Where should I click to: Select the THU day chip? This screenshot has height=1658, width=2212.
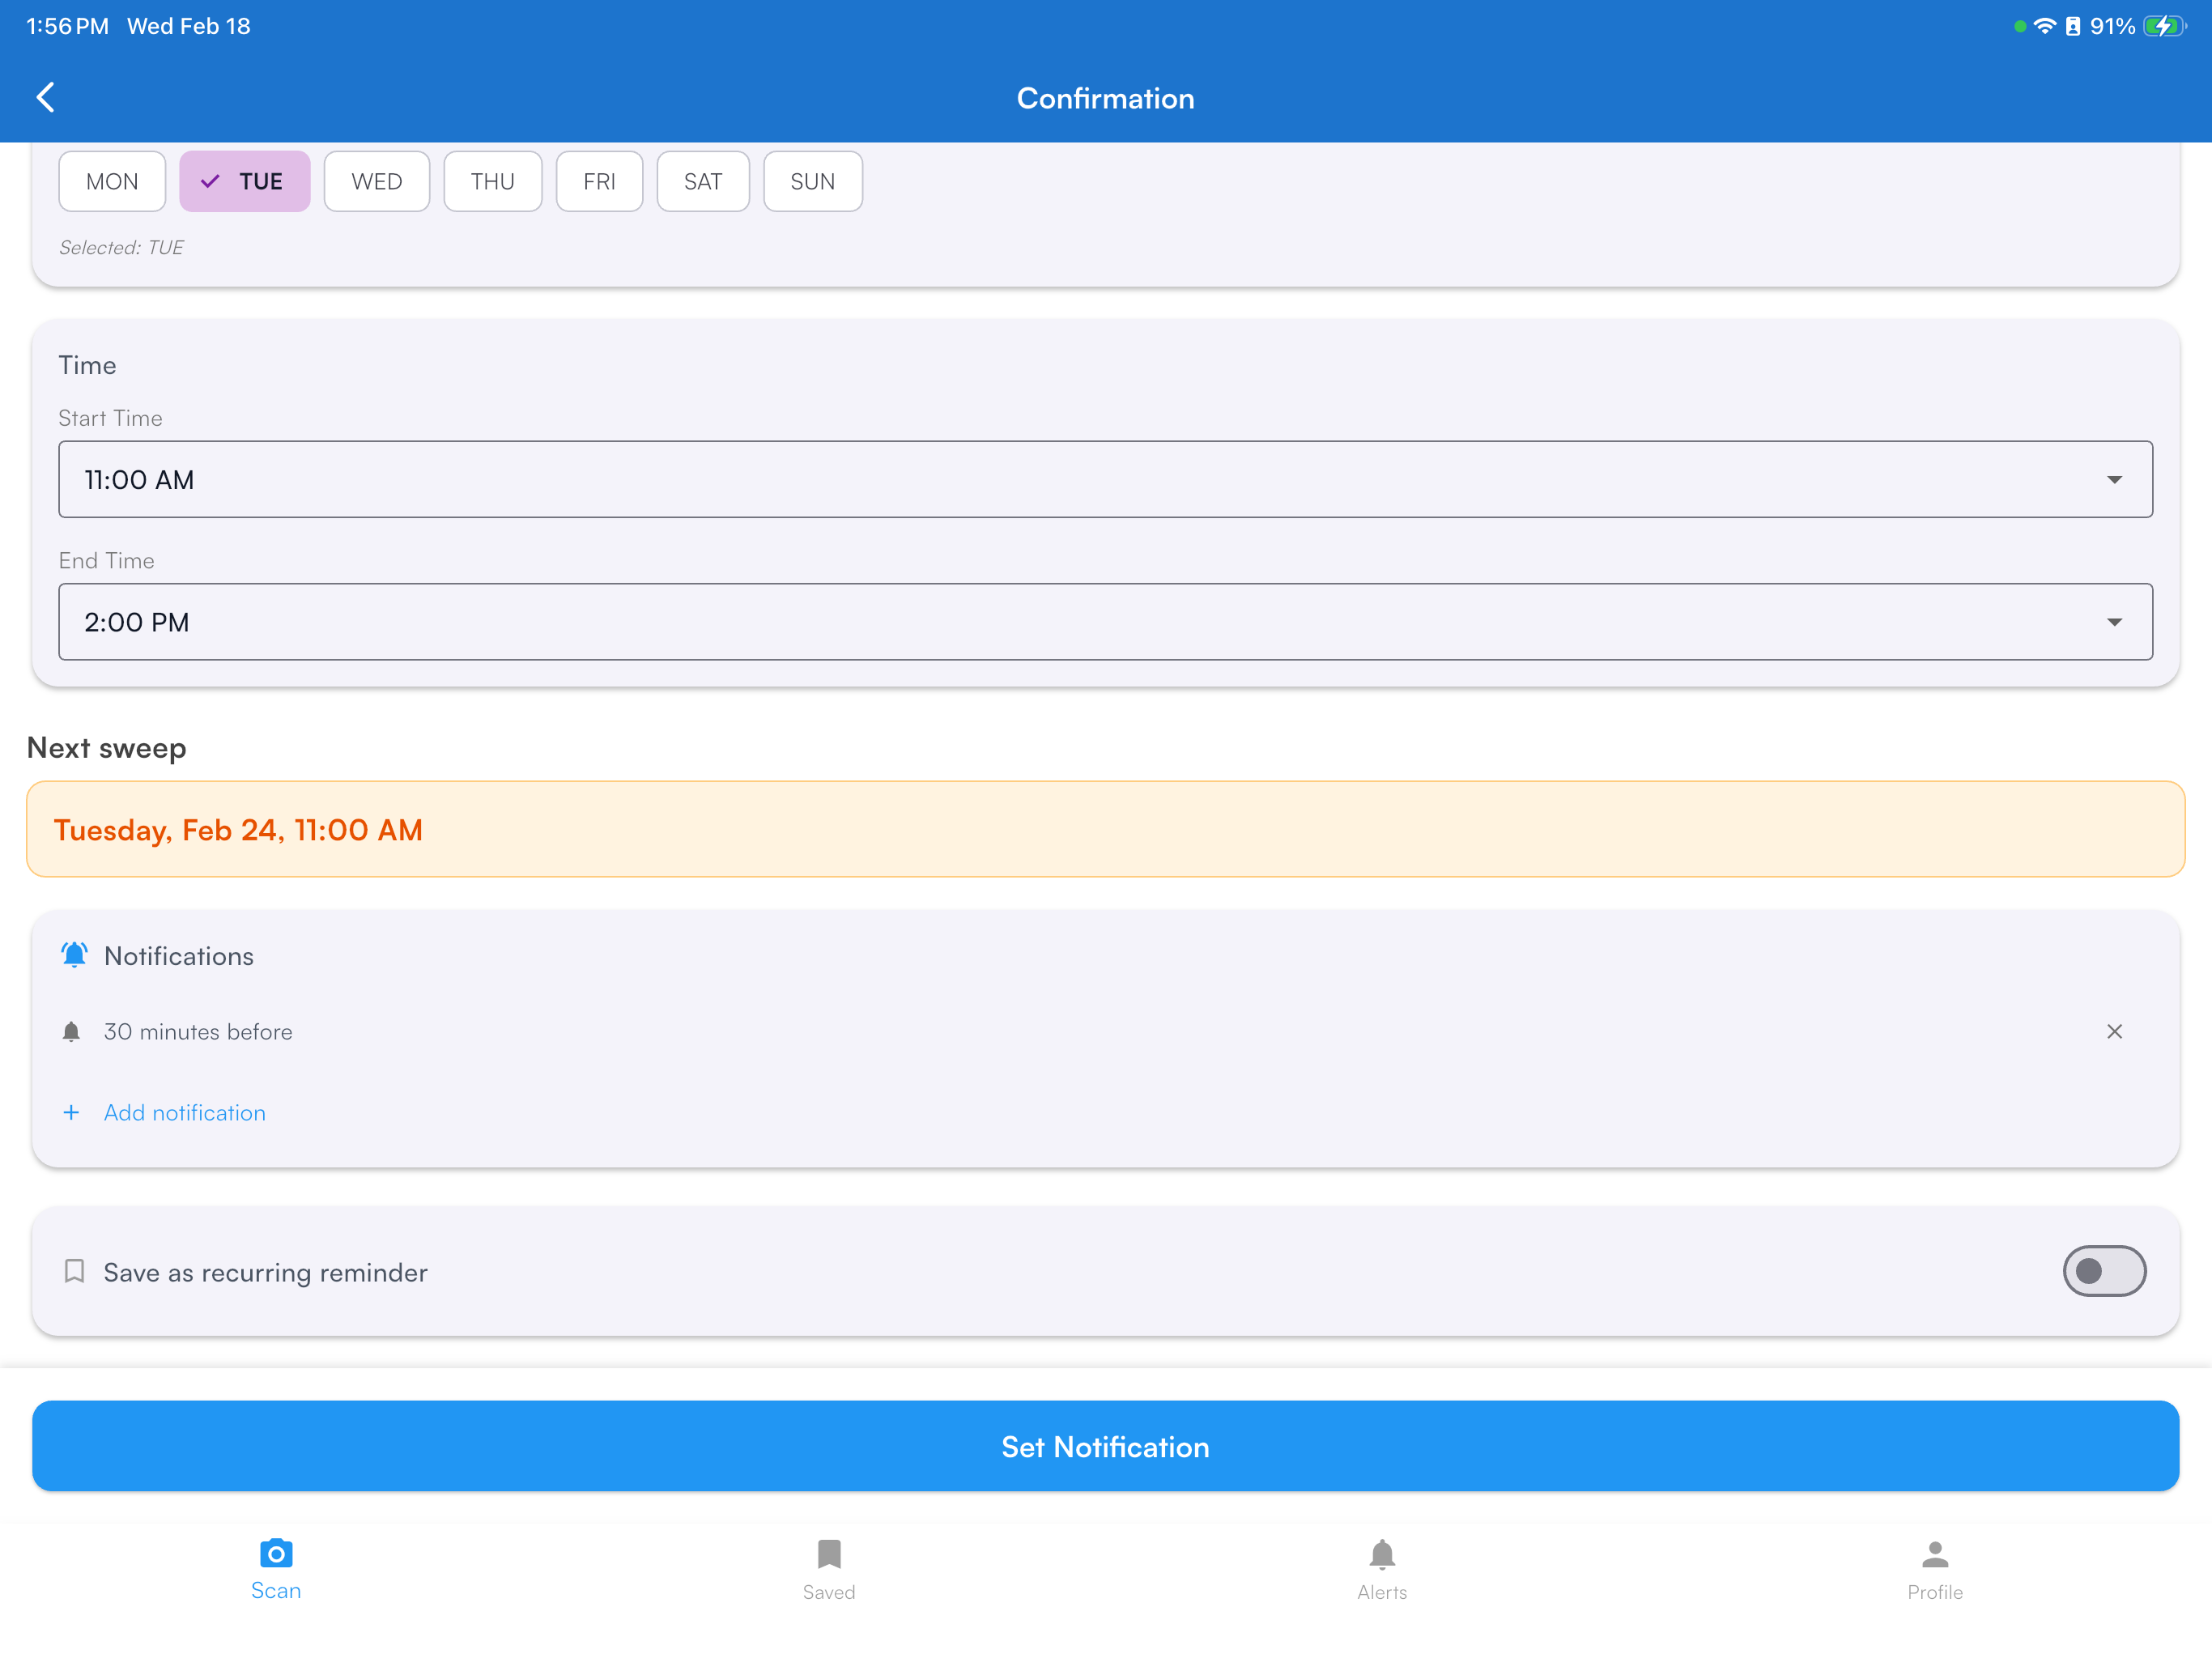(493, 181)
